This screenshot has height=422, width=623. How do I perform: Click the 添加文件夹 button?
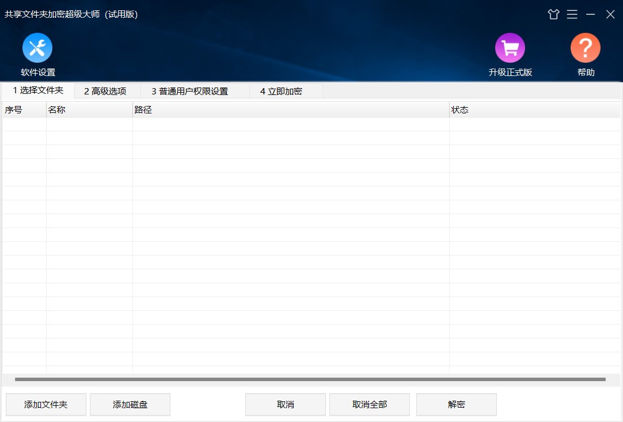pos(46,404)
